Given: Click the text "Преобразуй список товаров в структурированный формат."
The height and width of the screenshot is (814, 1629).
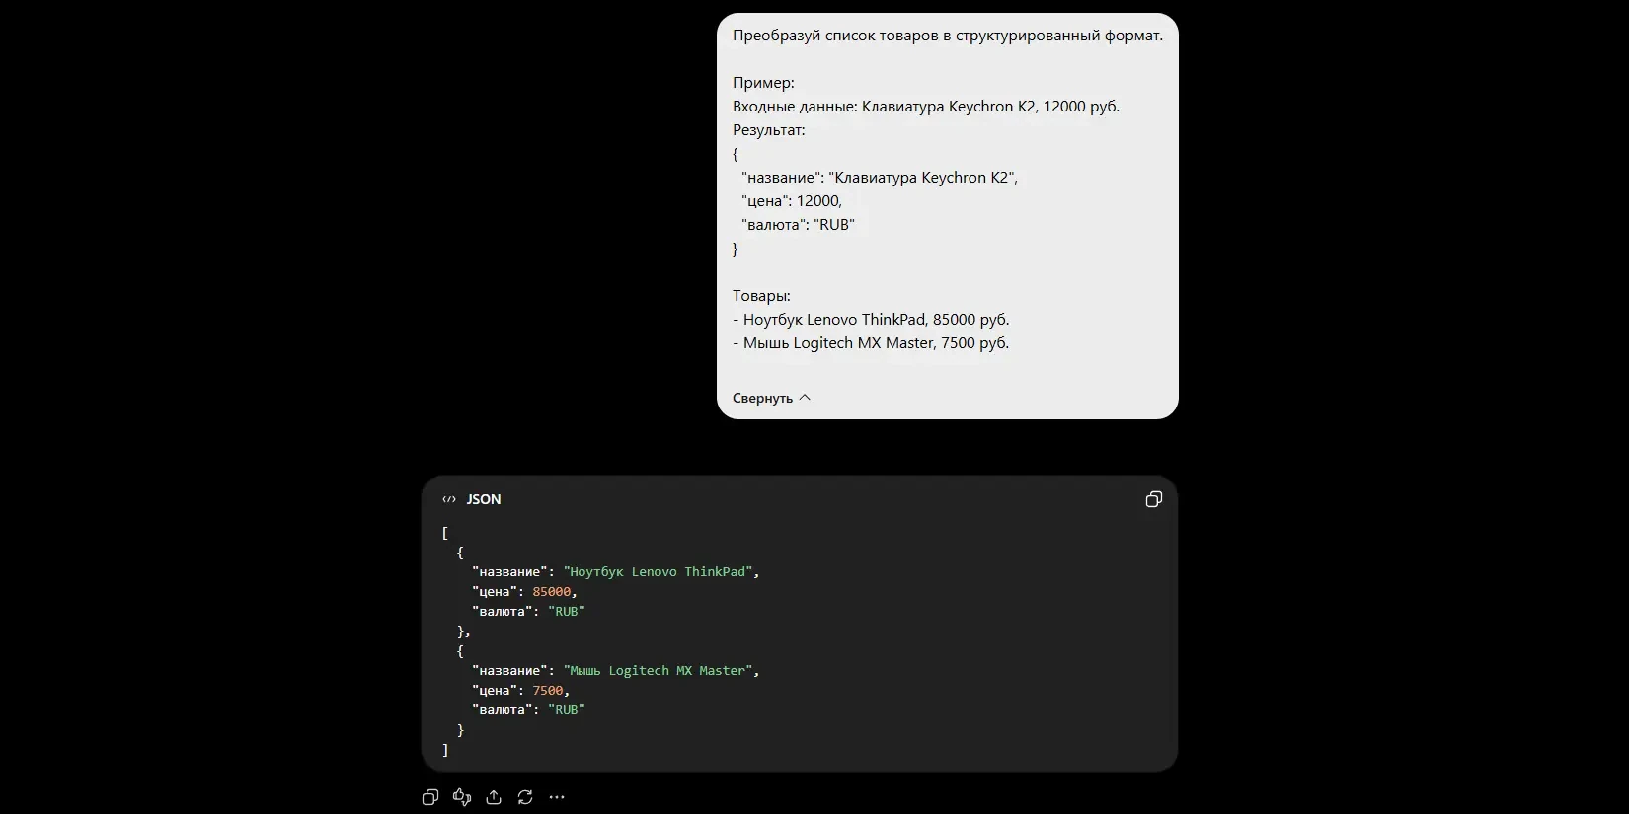Looking at the screenshot, I should (948, 36).
